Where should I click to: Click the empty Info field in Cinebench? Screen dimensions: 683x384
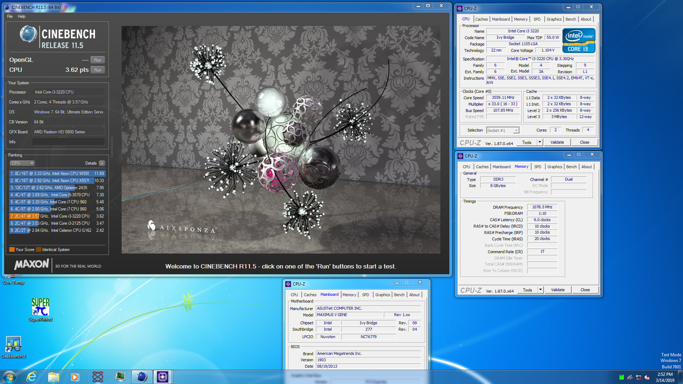(69, 142)
